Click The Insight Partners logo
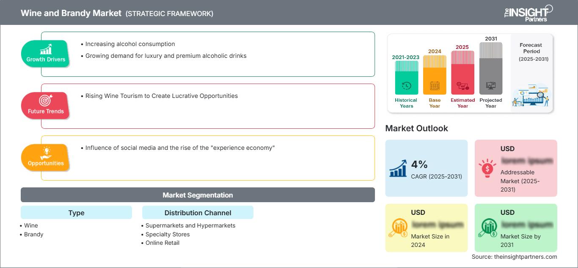Viewport: 578px width, 268px height. (x=528, y=12)
